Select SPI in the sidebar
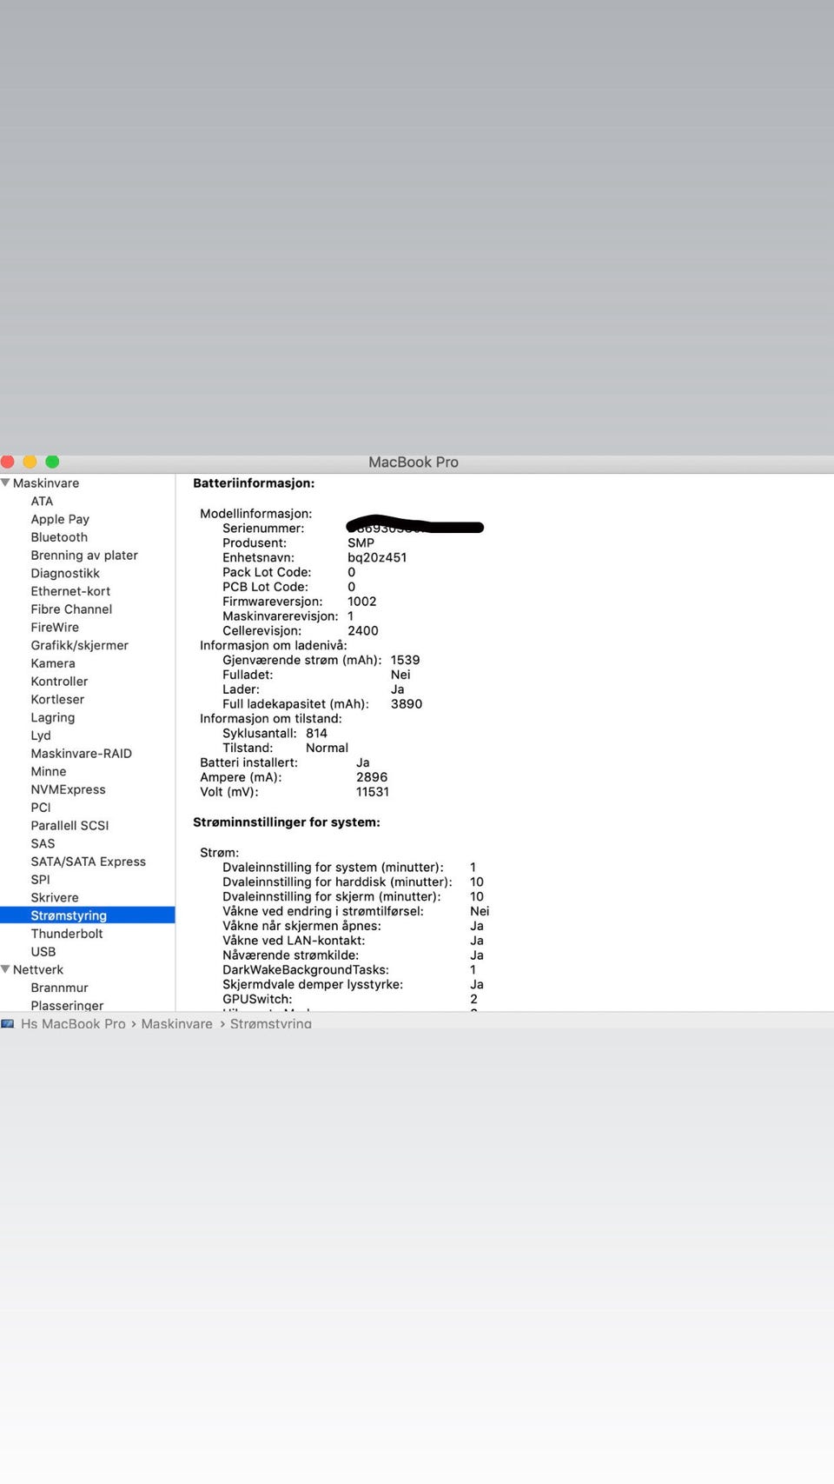The width and height of the screenshot is (834, 1484). [x=40, y=880]
